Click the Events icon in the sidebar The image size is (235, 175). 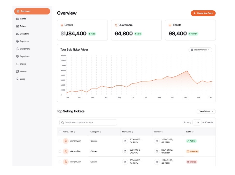click(x=17, y=19)
